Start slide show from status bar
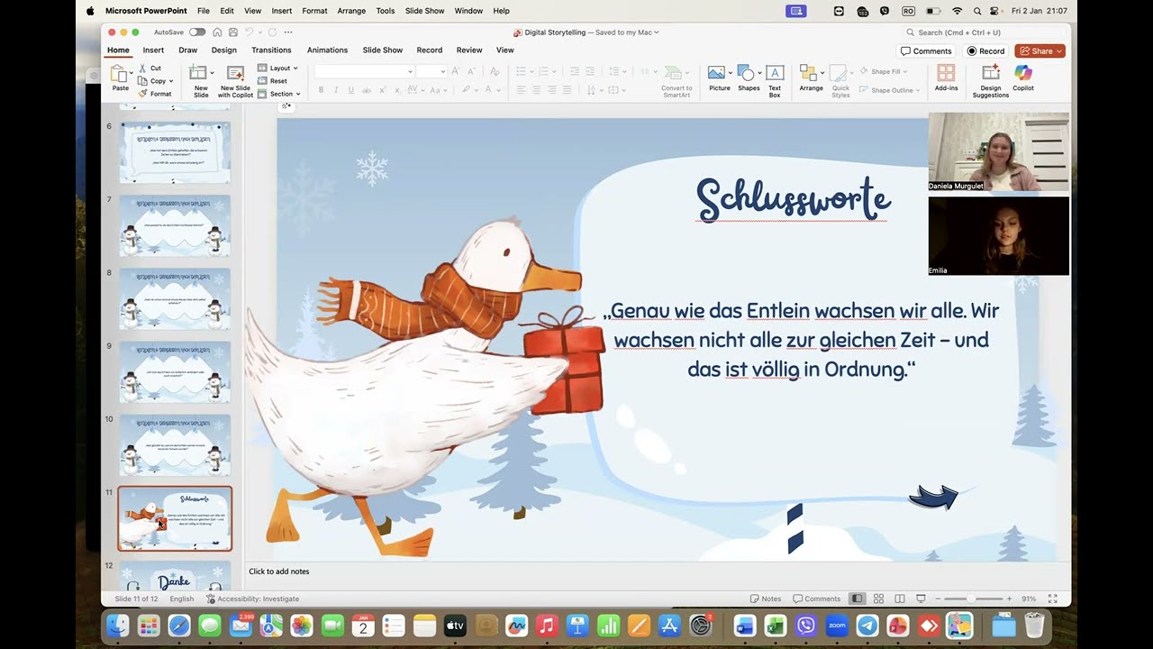Screen dimensions: 1153x649 (x=921, y=599)
